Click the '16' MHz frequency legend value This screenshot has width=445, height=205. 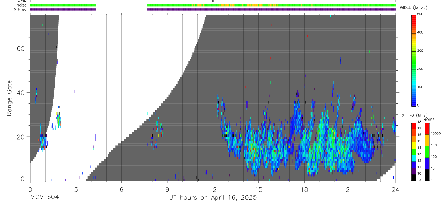pyautogui.click(x=419, y=135)
